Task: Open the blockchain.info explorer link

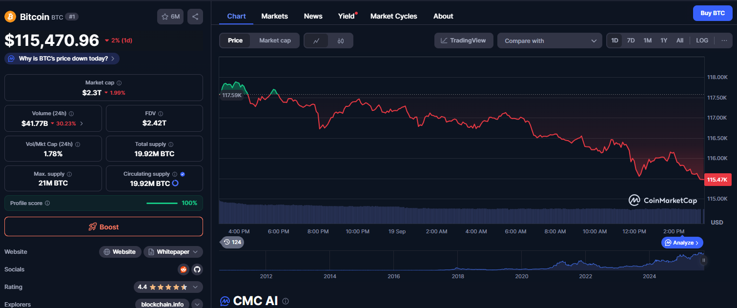Action: pyautogui.click(x=162, y=304)
